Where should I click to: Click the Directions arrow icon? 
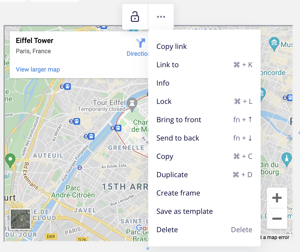click(x=140, y=43)
